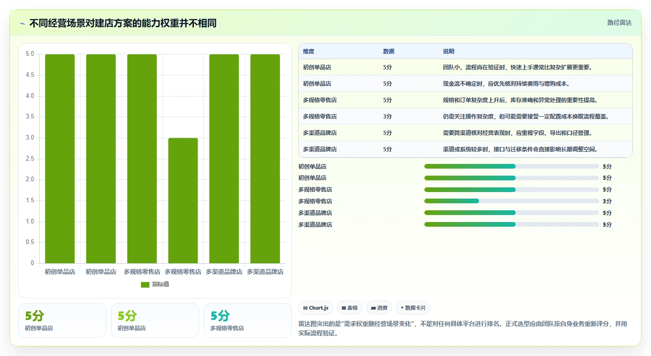Click the 多规格零售店 chart bar reaching 5.0
Image resolution: width=651 pixels, height=356 pixels.
pos(142,159)
